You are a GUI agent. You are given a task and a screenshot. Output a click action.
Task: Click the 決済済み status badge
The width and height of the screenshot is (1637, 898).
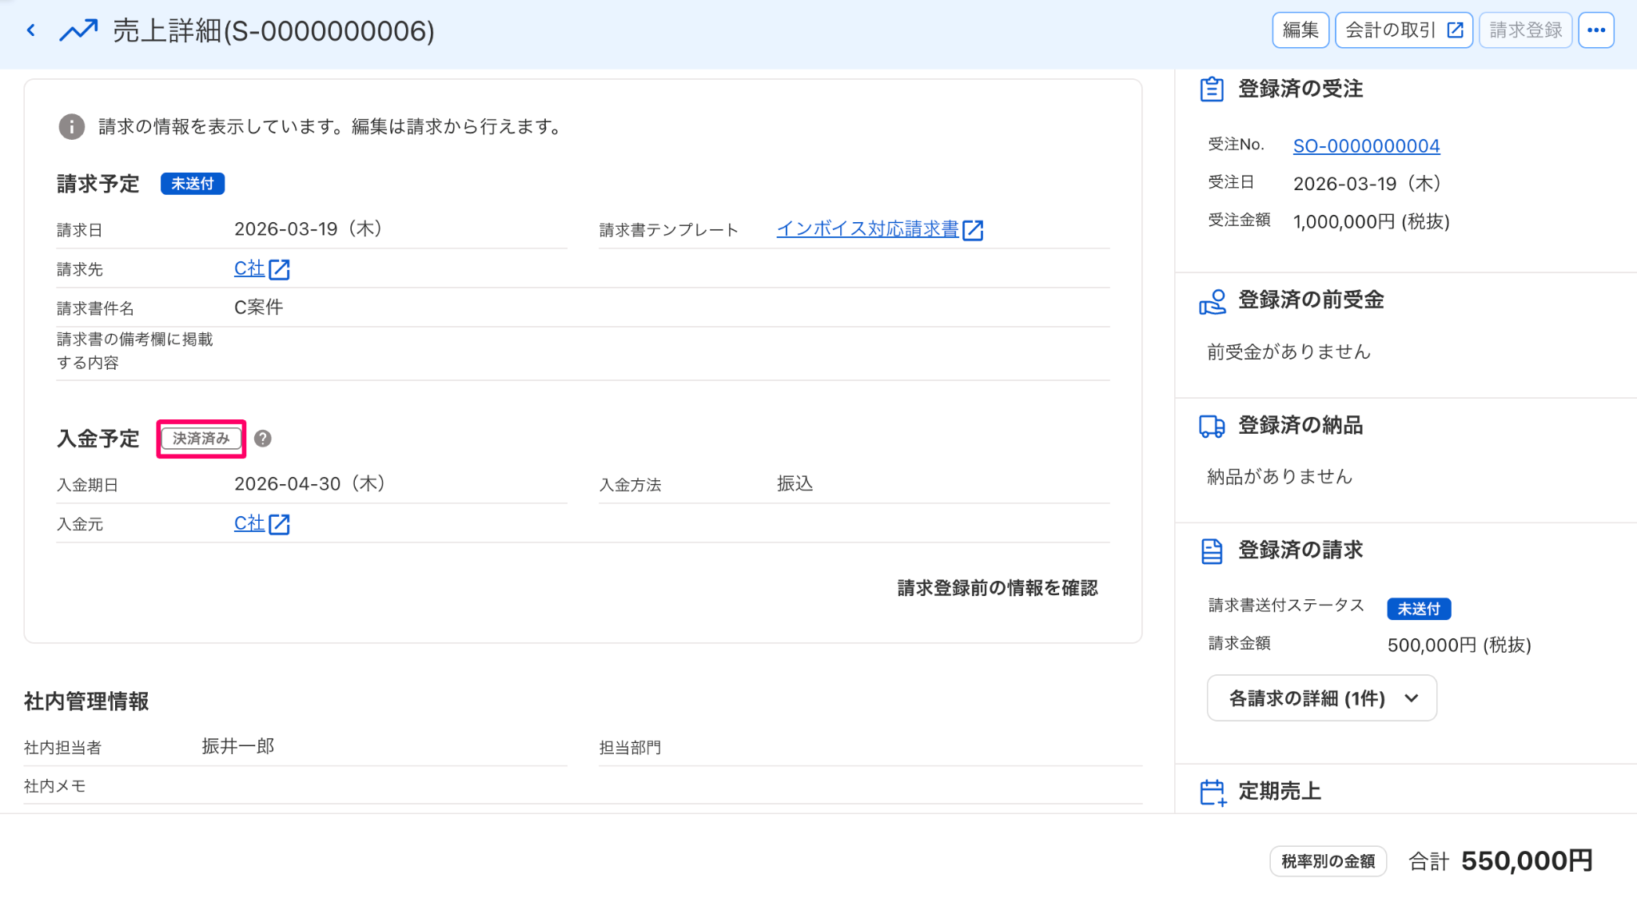[201, 439]
